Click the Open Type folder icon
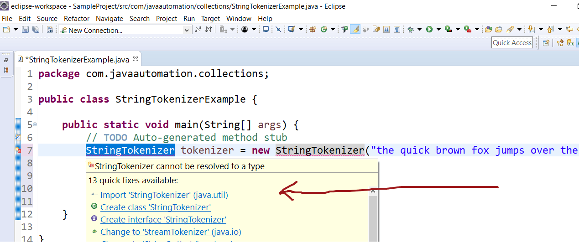The width and height of the screenshot is (579, 243). click(x=489, y=30)
